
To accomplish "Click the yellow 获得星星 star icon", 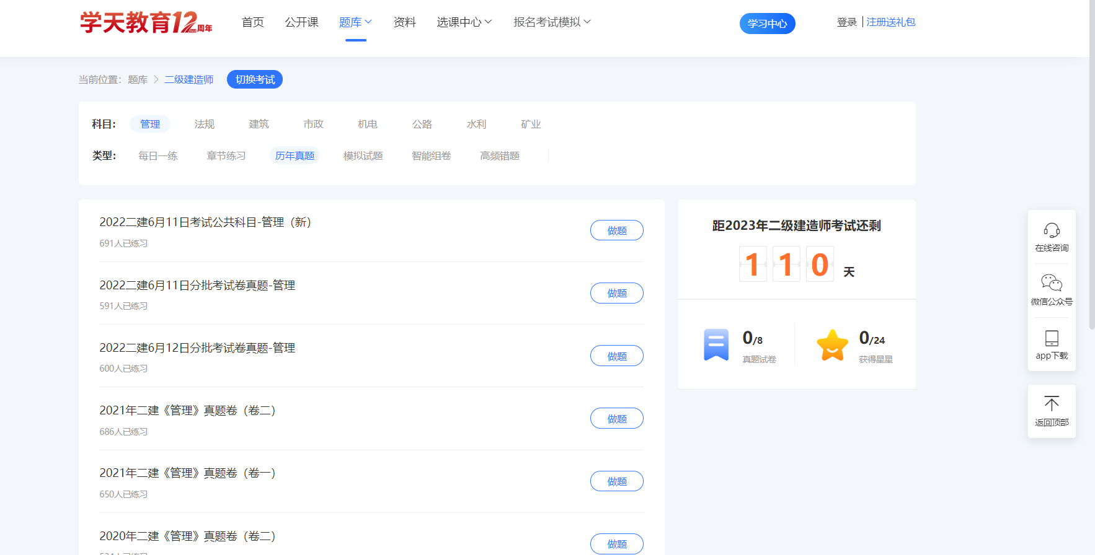I will point(832,344).
